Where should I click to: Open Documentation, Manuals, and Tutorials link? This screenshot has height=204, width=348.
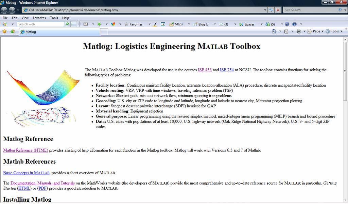pos(42,183)
